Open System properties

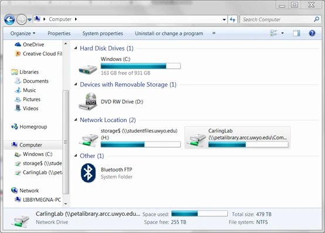(x=103, y=33)
